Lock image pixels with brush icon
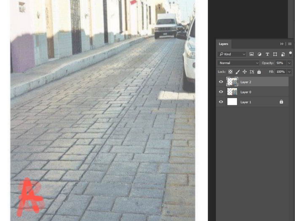295x221 pixels. (237, 72)
